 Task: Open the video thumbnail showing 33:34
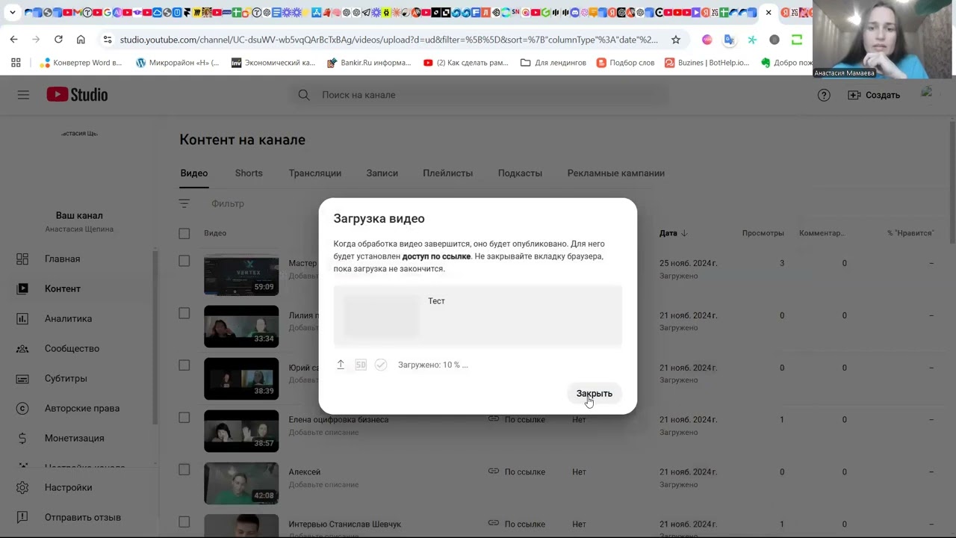click(241, 327)
